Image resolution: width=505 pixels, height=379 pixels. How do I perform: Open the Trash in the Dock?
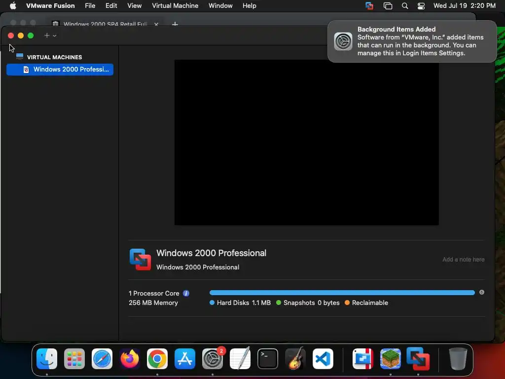(x=458, y=359)
